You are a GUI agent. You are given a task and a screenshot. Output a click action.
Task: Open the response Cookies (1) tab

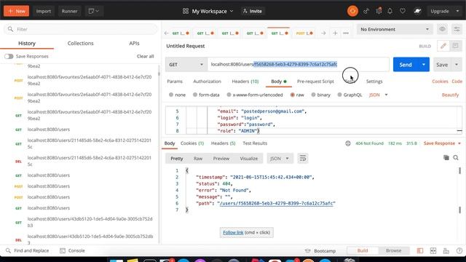coord(192,143)
